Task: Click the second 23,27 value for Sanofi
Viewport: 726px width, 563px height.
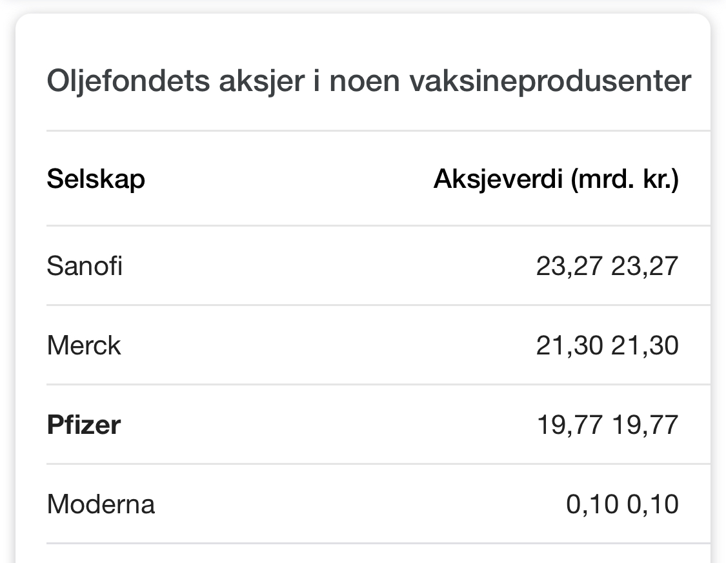Action: pos(645,265)
